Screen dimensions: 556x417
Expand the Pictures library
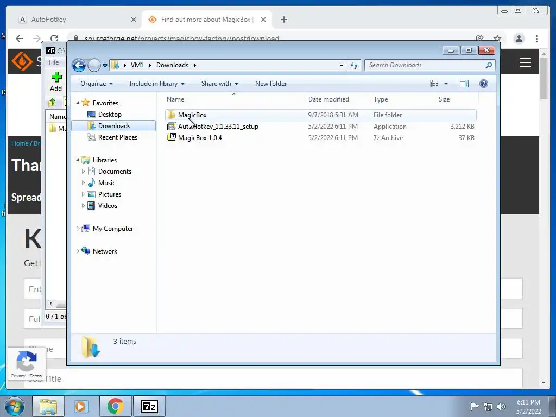[83, 194]
